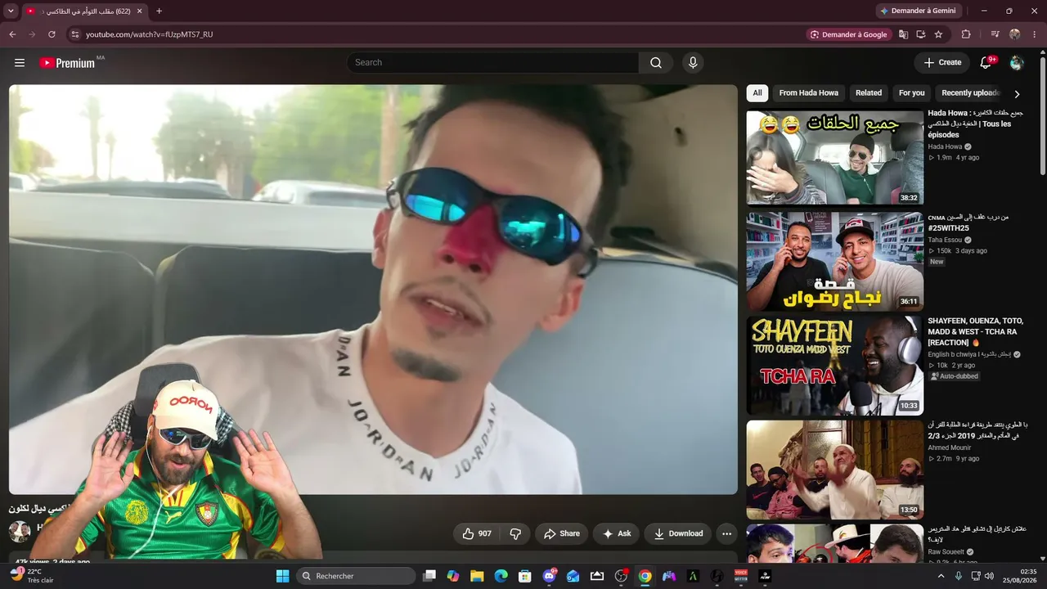The height and width of the screenshot is (589, 1047).
Task: Open Microsoft Store from the taskbar
Action: pyautogui.click(x=525, y=576)
